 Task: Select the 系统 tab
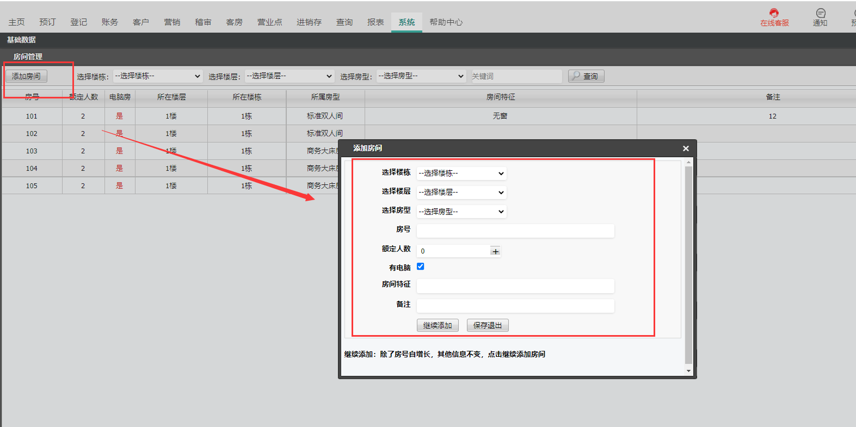[407, 22]
